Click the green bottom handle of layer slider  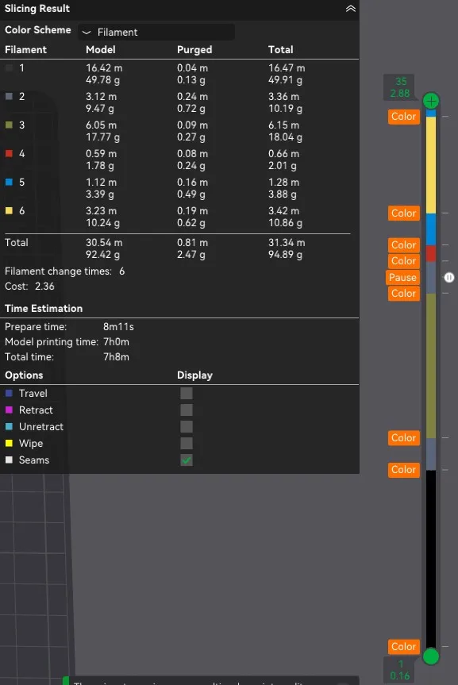tap(431, 656)
